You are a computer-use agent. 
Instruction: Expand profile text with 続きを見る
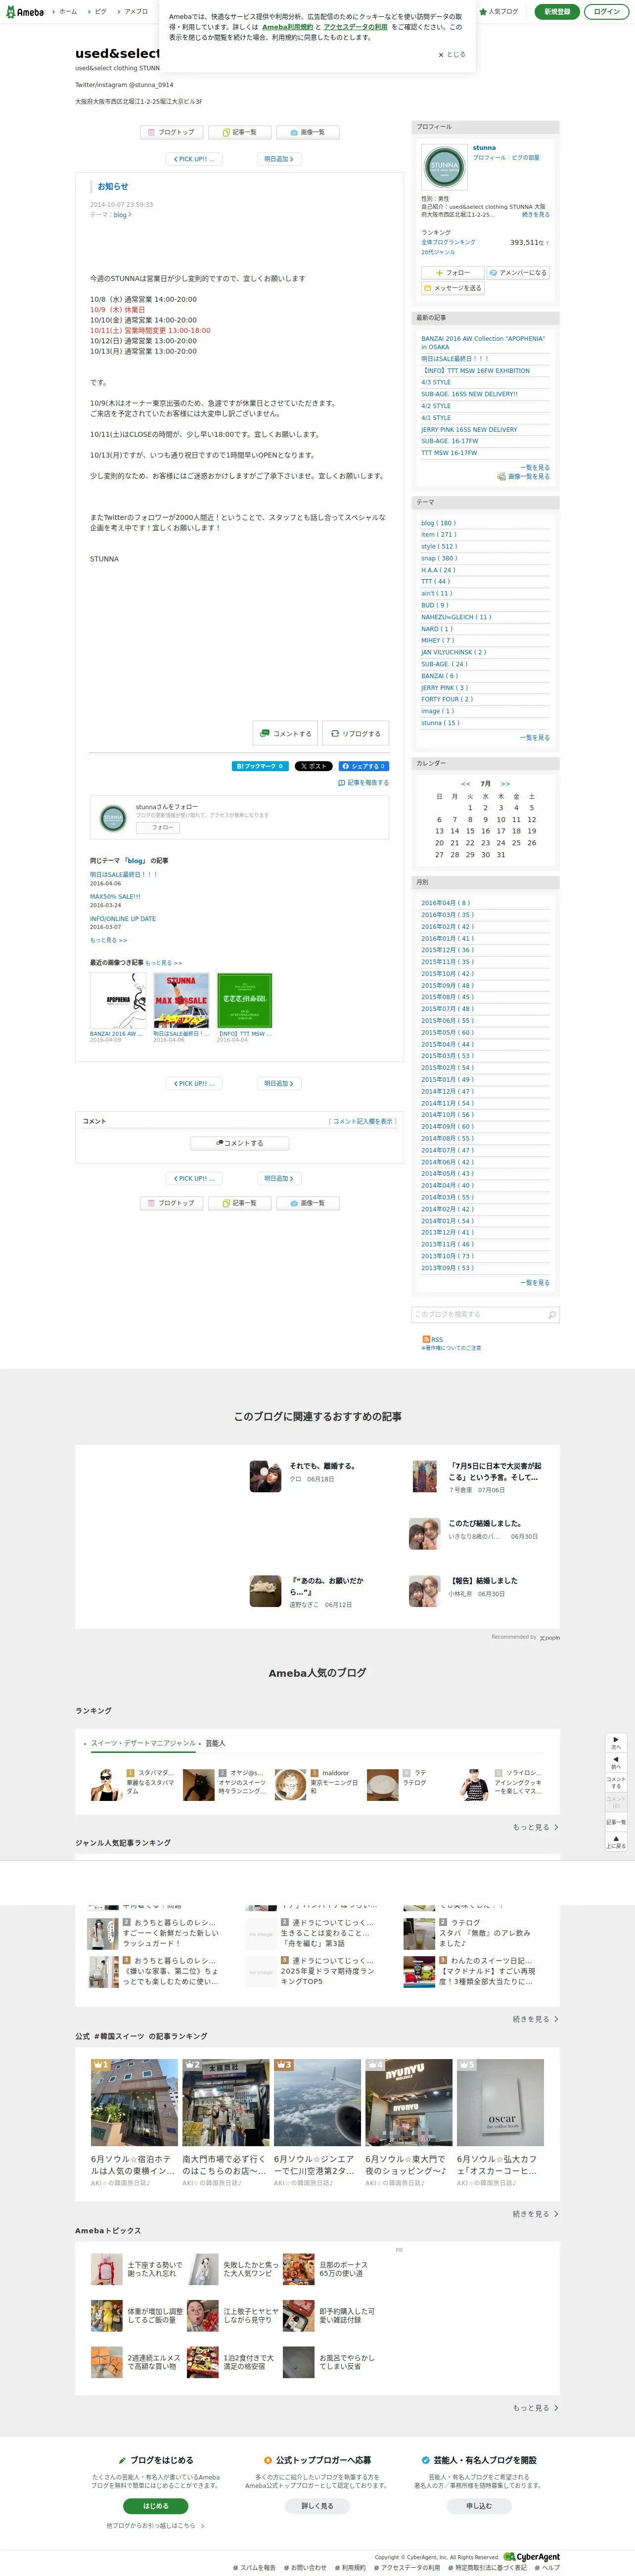536,215
